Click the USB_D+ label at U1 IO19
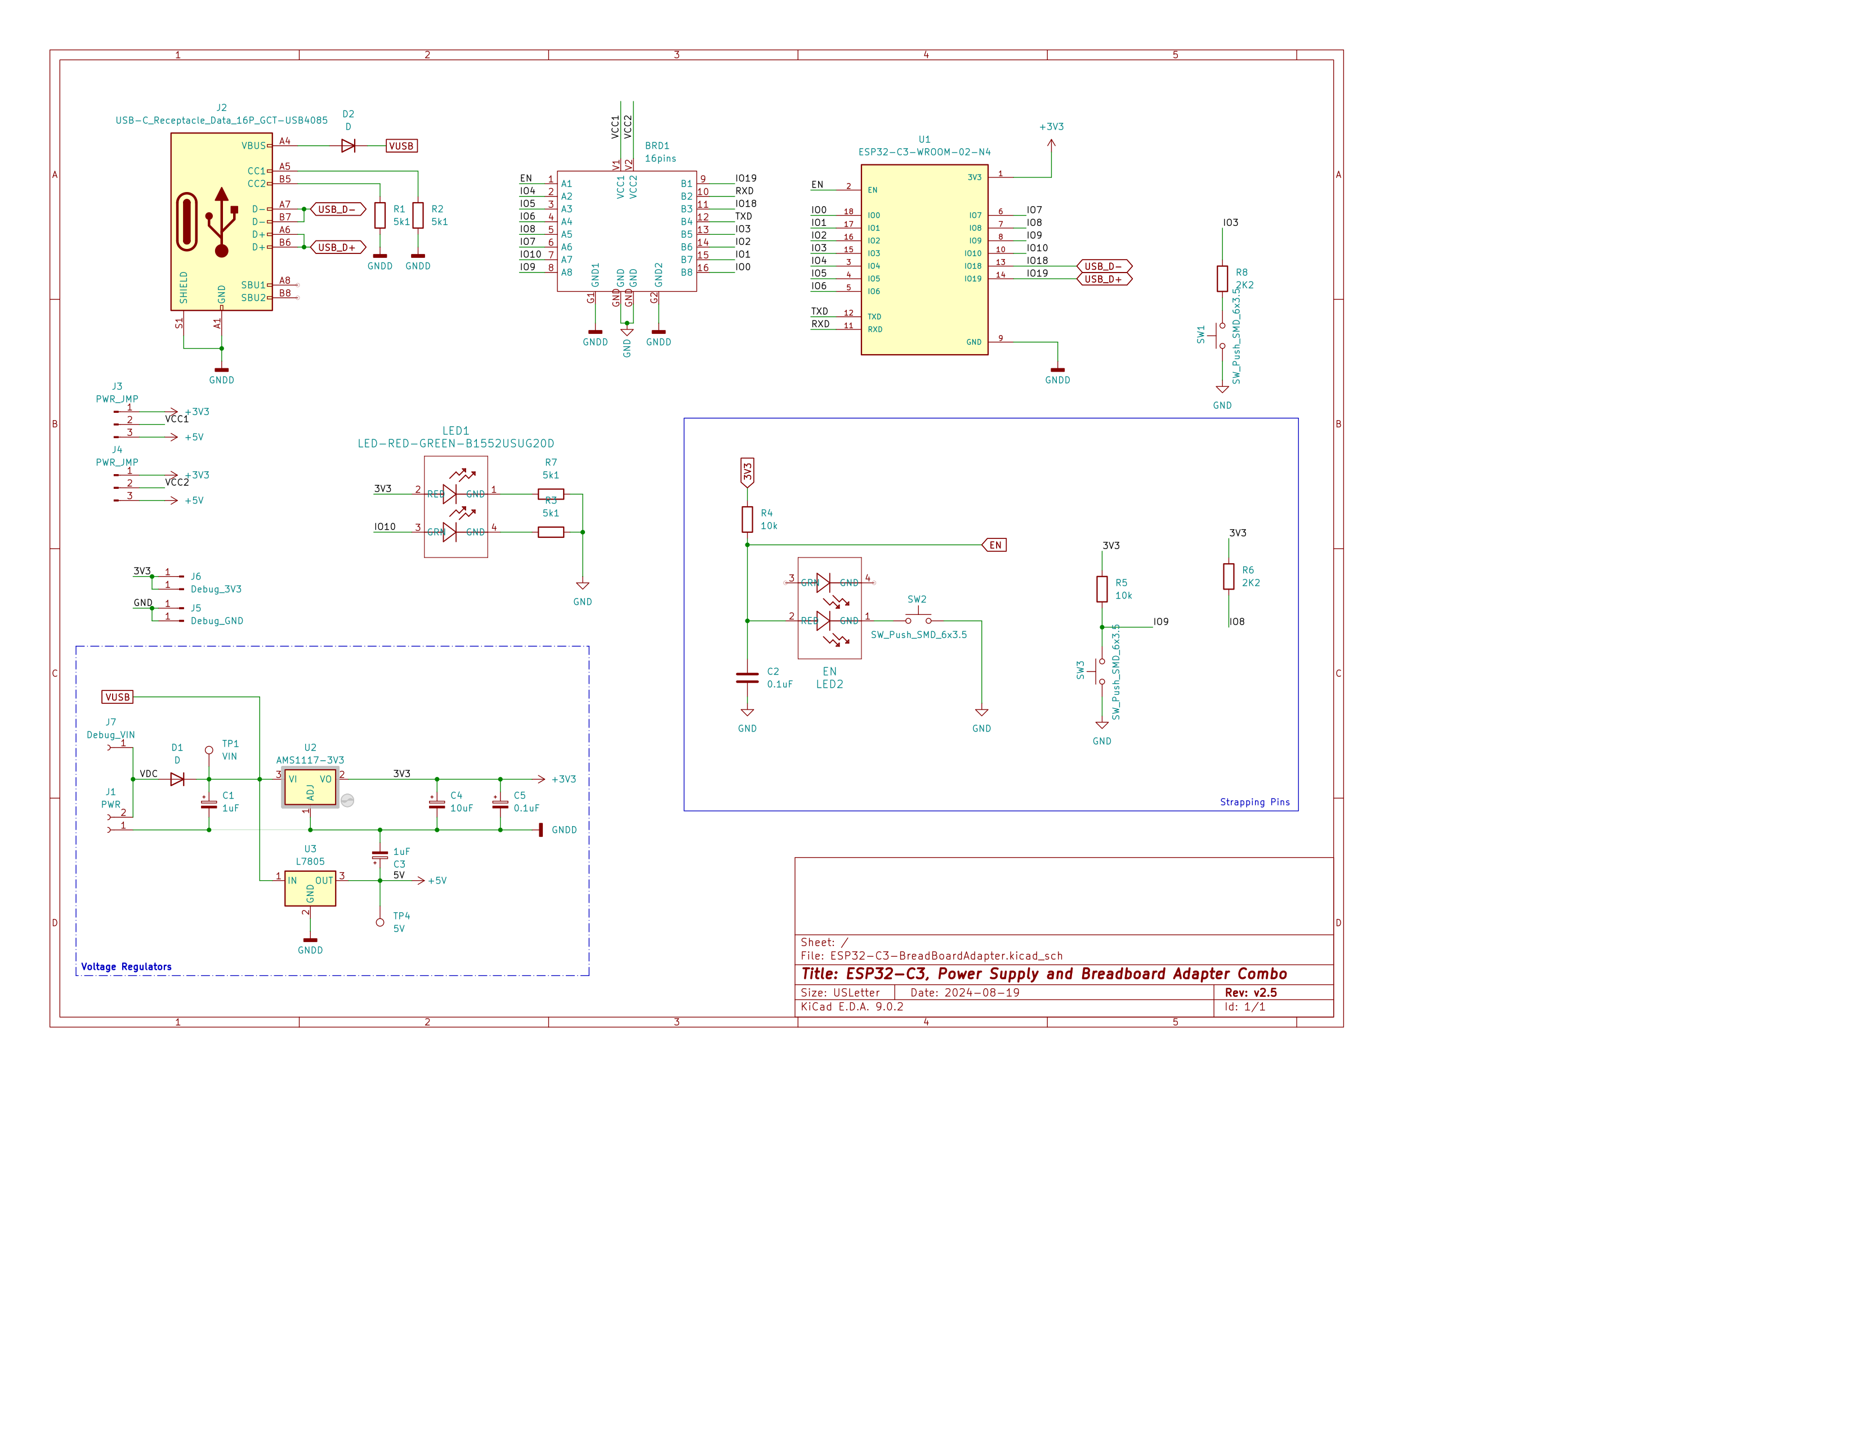1858x1436 pixels. pyautogui.click(x=1104, y=279)
